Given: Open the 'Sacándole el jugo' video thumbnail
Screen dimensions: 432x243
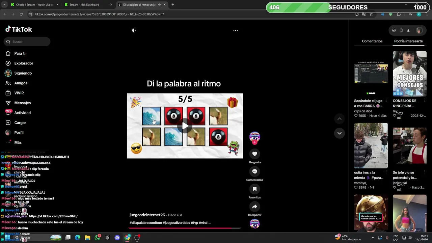Looking at the screenshot, I should pyautogui.click(x=371, y=74).
